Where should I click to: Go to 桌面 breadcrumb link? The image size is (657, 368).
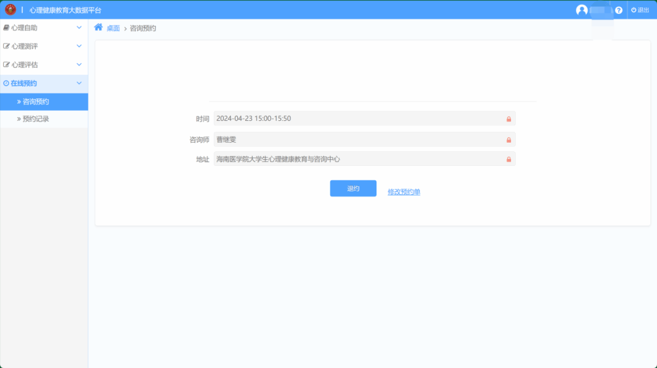tap(113, 28)
